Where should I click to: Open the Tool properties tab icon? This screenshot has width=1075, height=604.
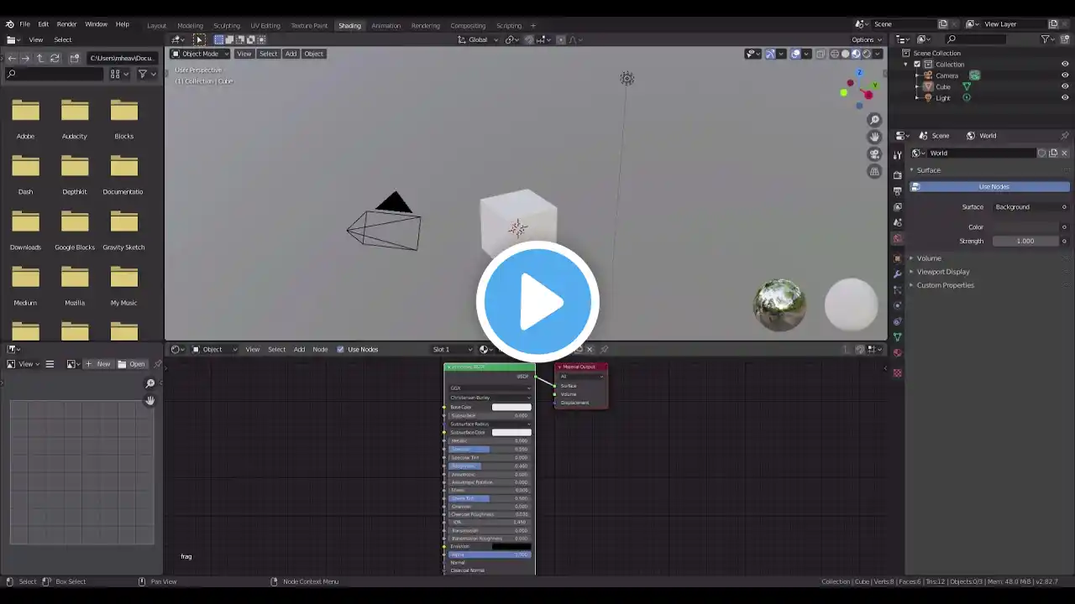pos(898,154)
